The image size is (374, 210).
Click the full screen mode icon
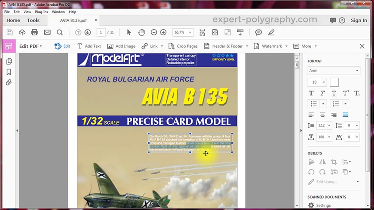click(x=227, y=32)
